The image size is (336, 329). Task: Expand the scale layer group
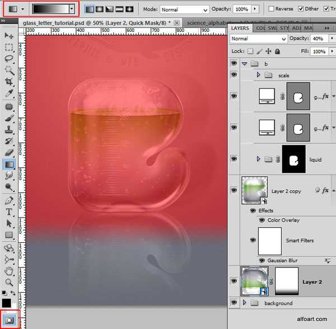click(258, 75)
